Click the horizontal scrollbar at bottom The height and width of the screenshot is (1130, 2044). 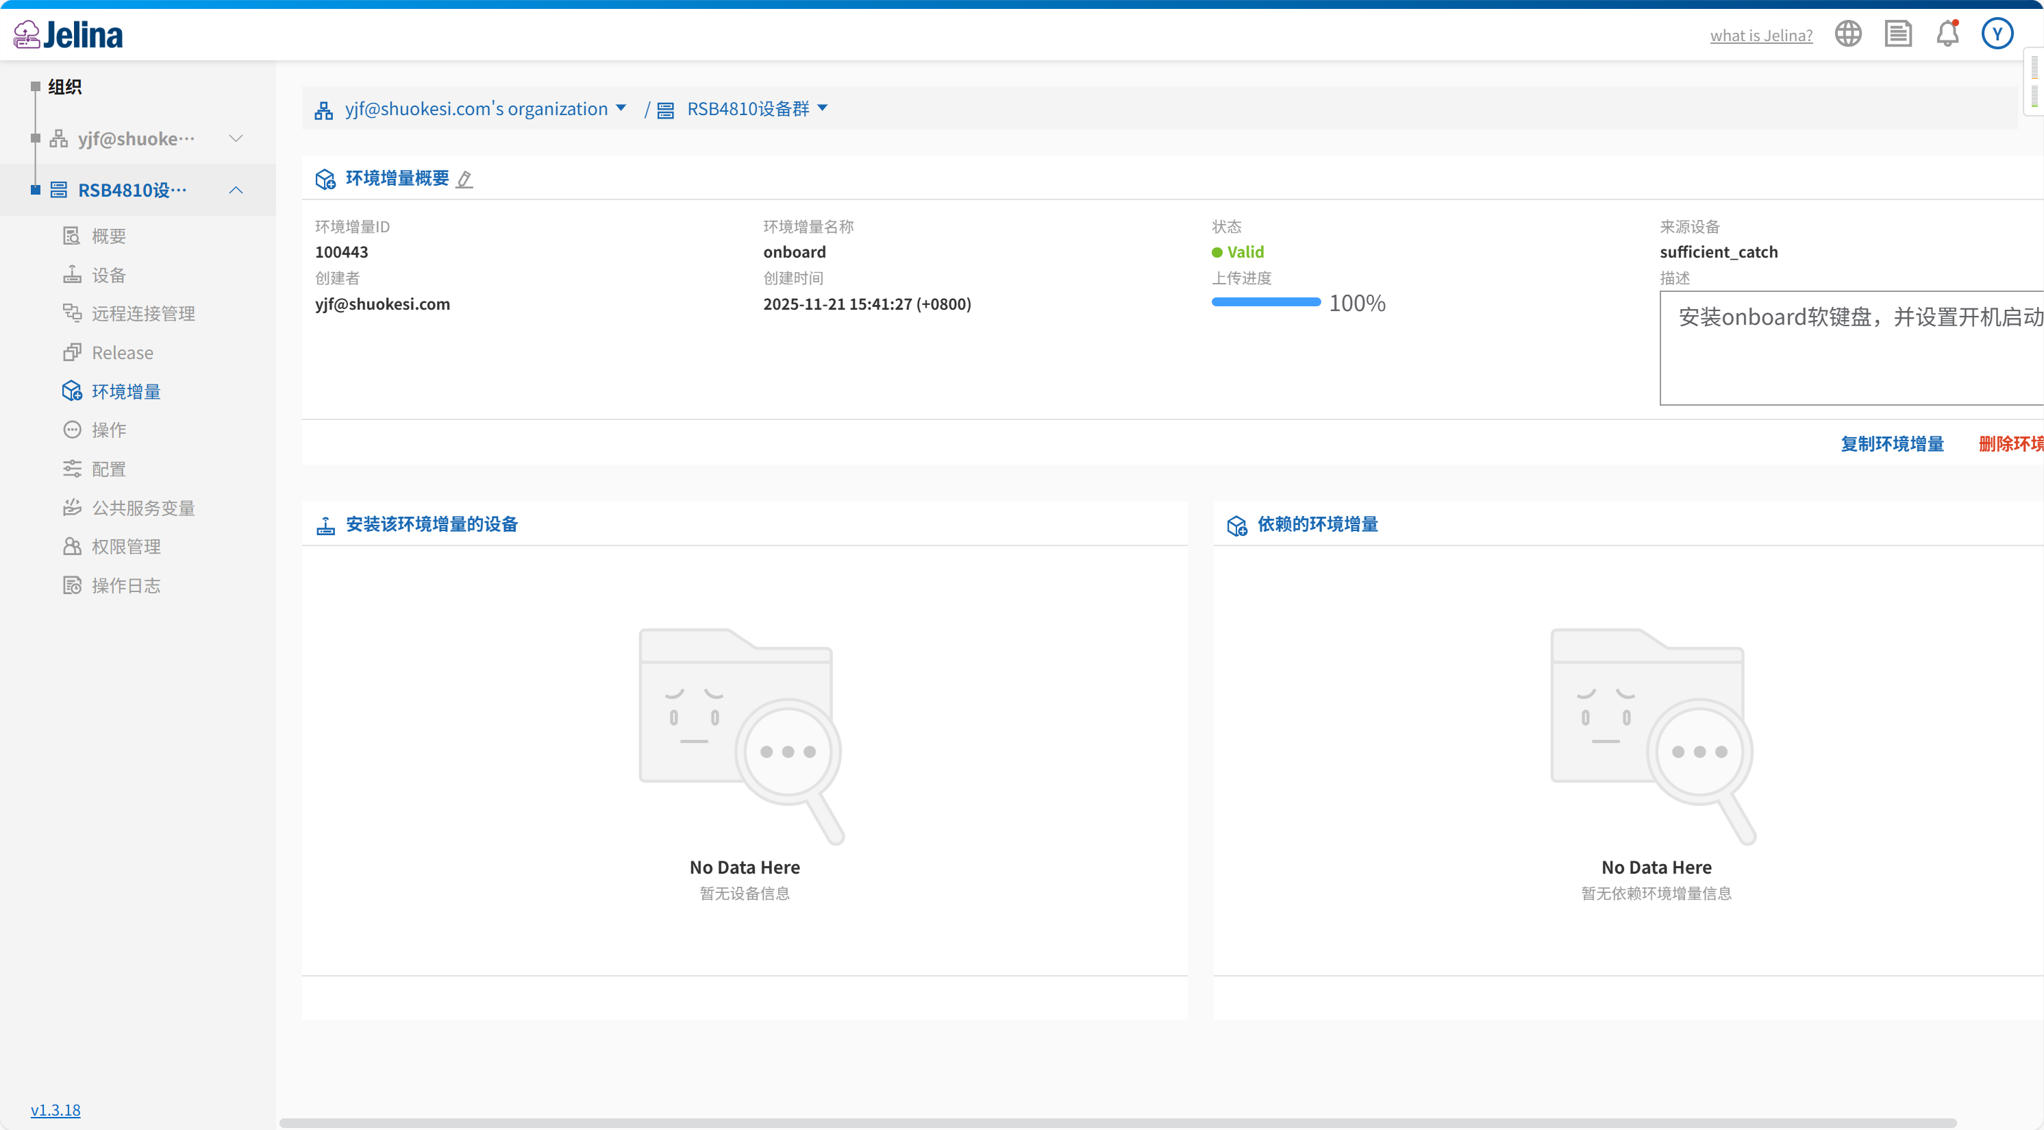pos(1117,1123)
